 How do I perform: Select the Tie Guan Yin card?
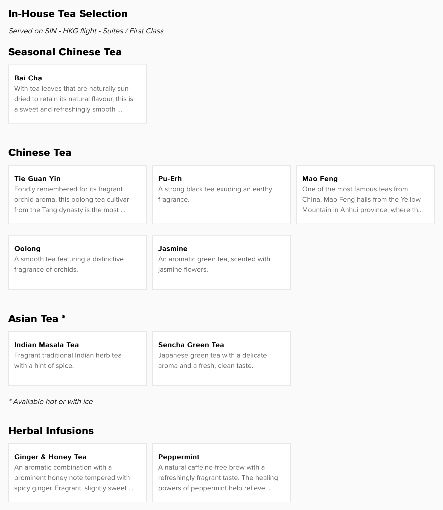[x=77, y=195]
